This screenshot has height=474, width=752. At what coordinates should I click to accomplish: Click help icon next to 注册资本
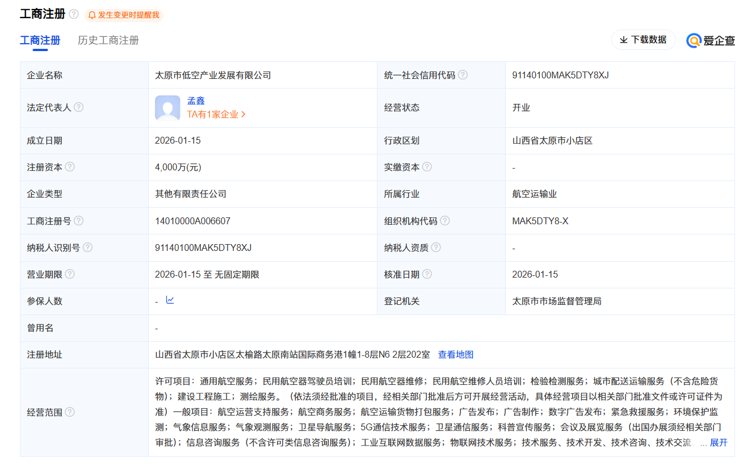coord(70,167)
